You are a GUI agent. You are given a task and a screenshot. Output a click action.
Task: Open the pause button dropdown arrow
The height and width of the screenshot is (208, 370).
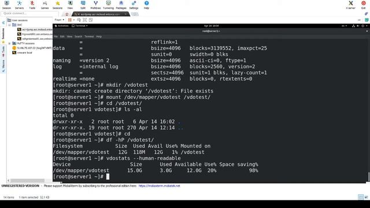tap(74, 20)
